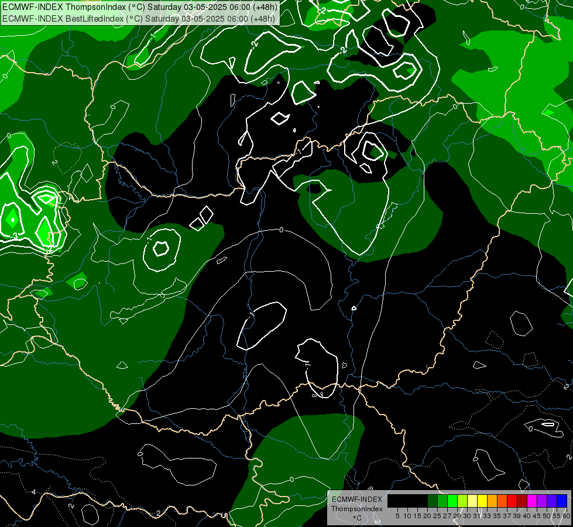Click the legend tick value '45'
The image size is (573, 527).
pos(537,516)
